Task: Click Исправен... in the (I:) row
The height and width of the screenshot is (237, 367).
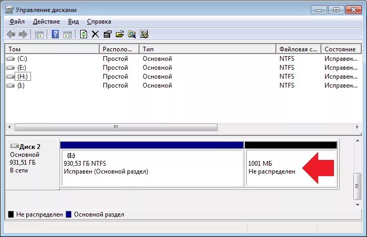Action: coord(341,85)
